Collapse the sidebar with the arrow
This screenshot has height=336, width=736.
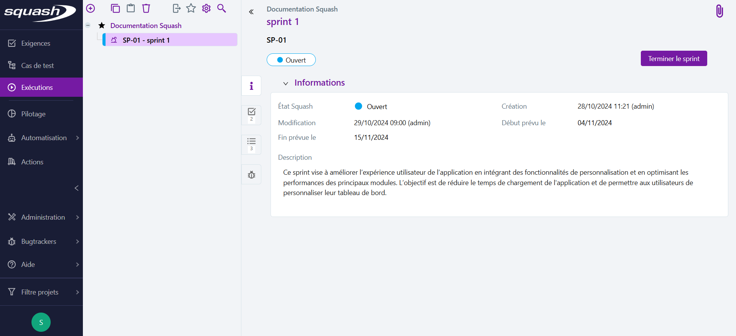tap(76, 188)
